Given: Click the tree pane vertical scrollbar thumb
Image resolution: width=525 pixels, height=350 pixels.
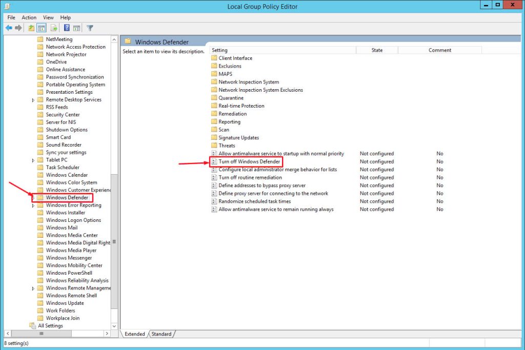Looking at the screenshot, I should pos(114,241).
